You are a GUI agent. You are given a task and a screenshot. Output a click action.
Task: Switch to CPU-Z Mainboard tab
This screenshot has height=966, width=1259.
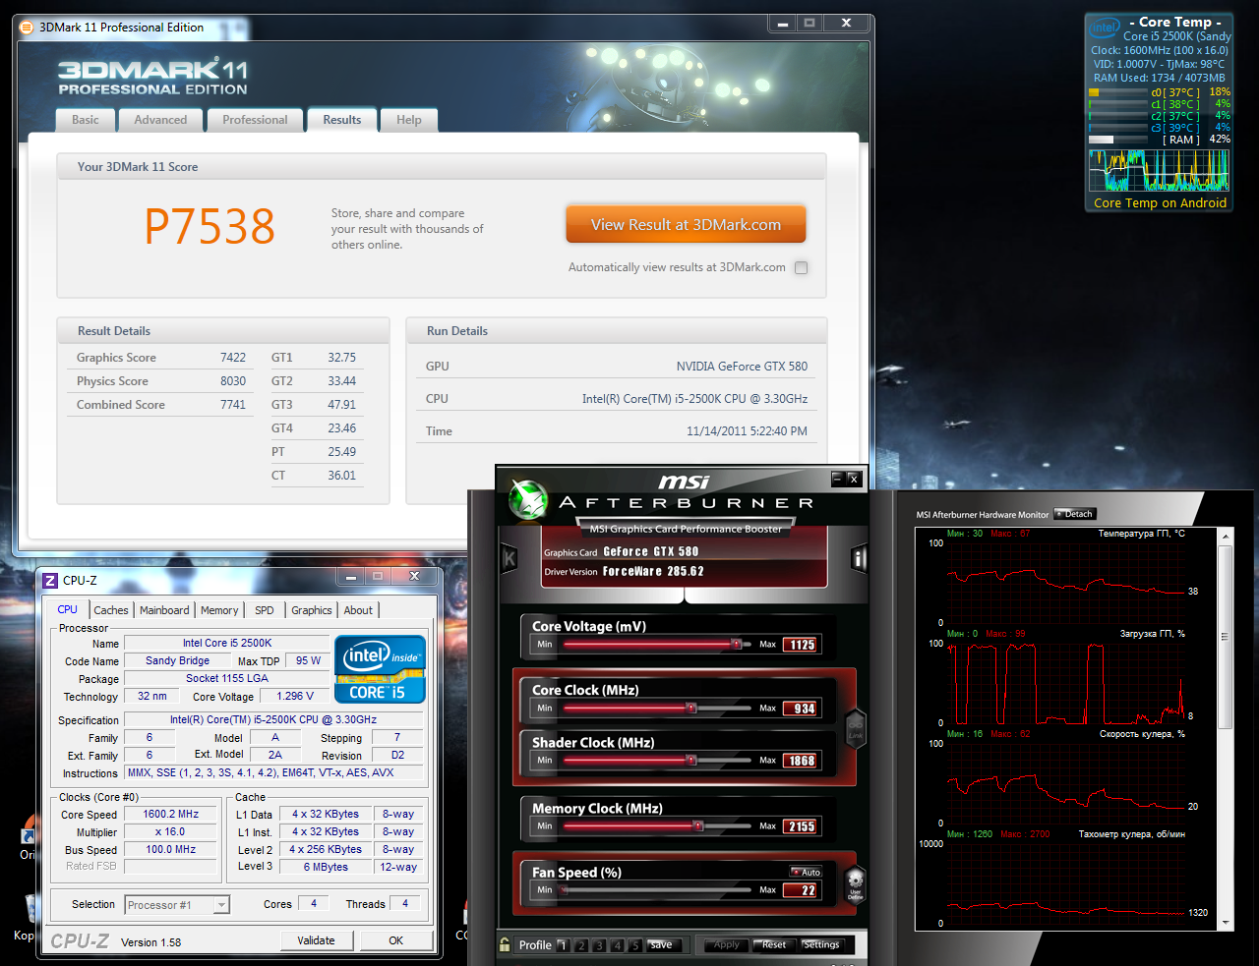click(164, 610)
